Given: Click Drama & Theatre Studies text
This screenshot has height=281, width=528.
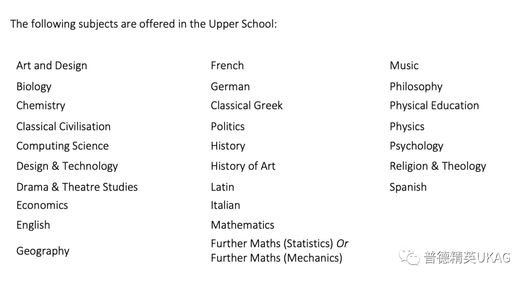Looking at the screenshot, I should tap(77, 187).
